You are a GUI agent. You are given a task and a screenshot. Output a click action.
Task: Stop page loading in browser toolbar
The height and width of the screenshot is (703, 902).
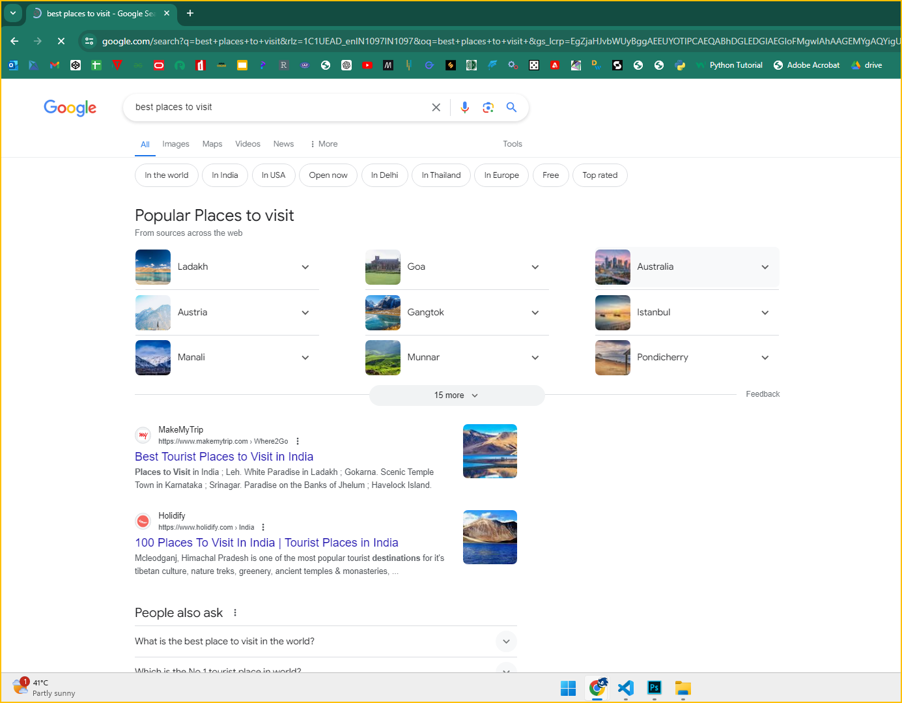[61, 41]
